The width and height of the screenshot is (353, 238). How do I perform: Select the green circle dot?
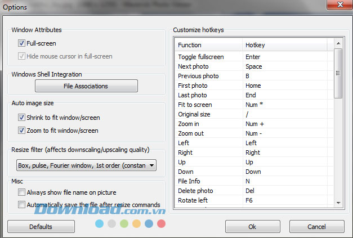124,223
